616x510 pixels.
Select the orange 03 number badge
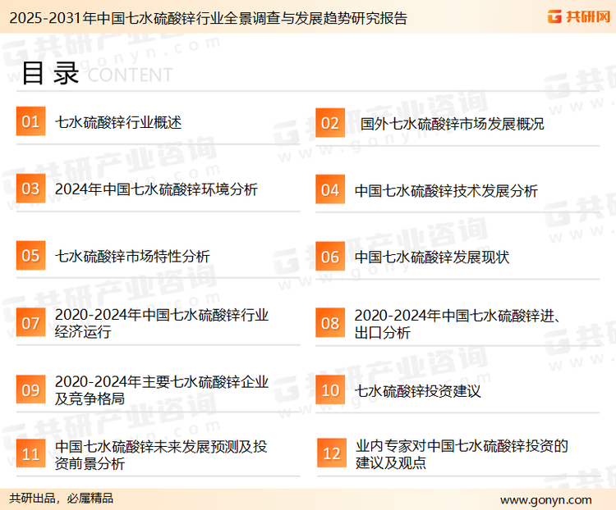[x=30, y=189]
